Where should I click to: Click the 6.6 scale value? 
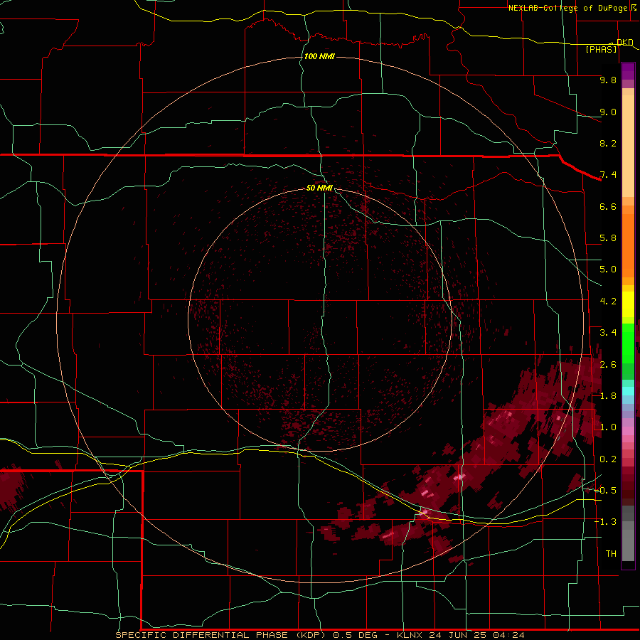(x=608, y=206)
